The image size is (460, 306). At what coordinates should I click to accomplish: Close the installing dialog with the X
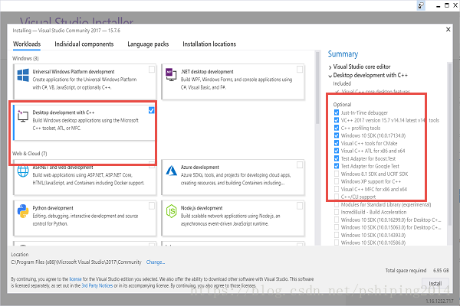[x=448, y=29]
